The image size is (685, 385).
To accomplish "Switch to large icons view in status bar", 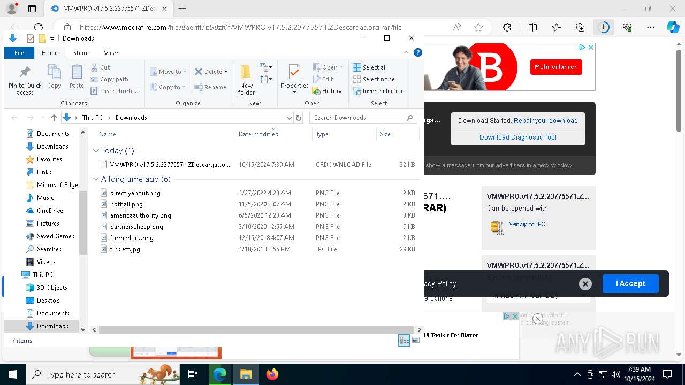I will pyautogui.click(x=415, y=341).
